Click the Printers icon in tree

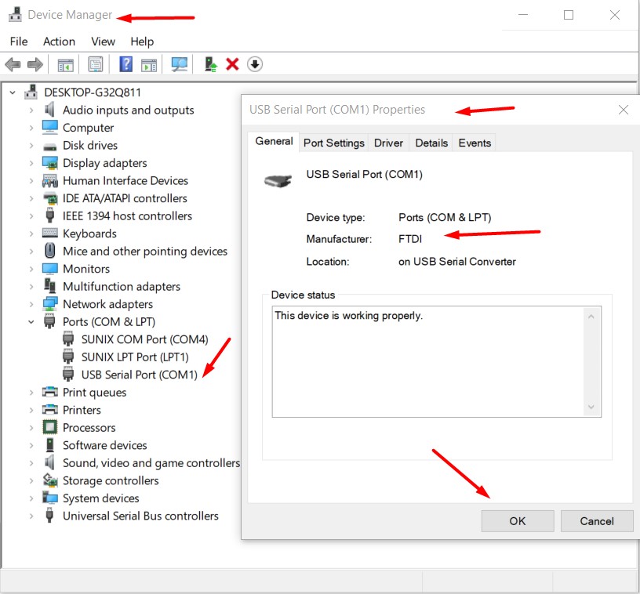click(49, 409)
